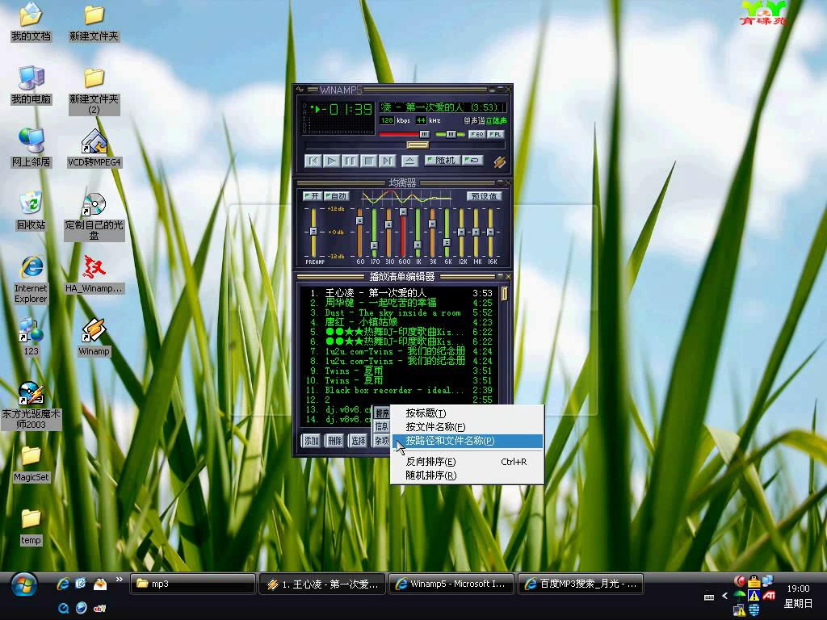The image size is (827, 620).
Task: Switch to mp3 folder taskbar button
Action: [193, 584]
